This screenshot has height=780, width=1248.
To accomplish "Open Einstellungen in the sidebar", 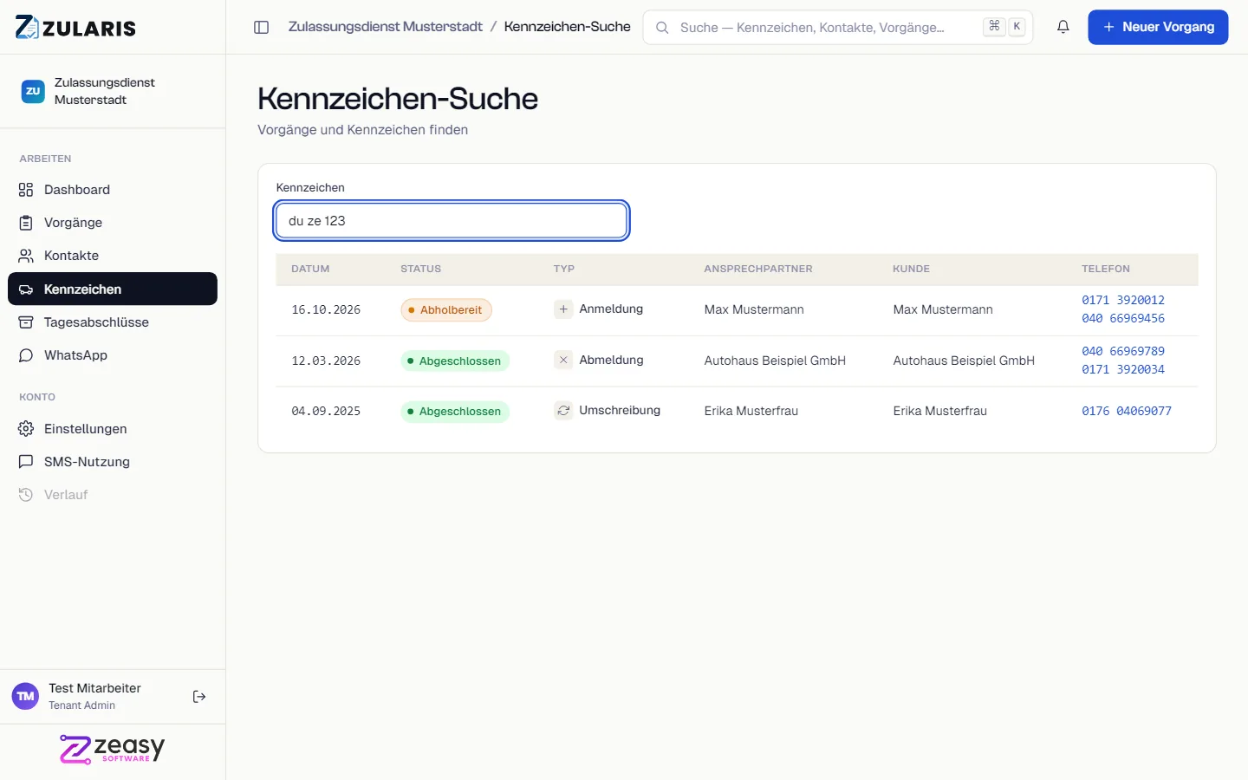I will point(113,429).
